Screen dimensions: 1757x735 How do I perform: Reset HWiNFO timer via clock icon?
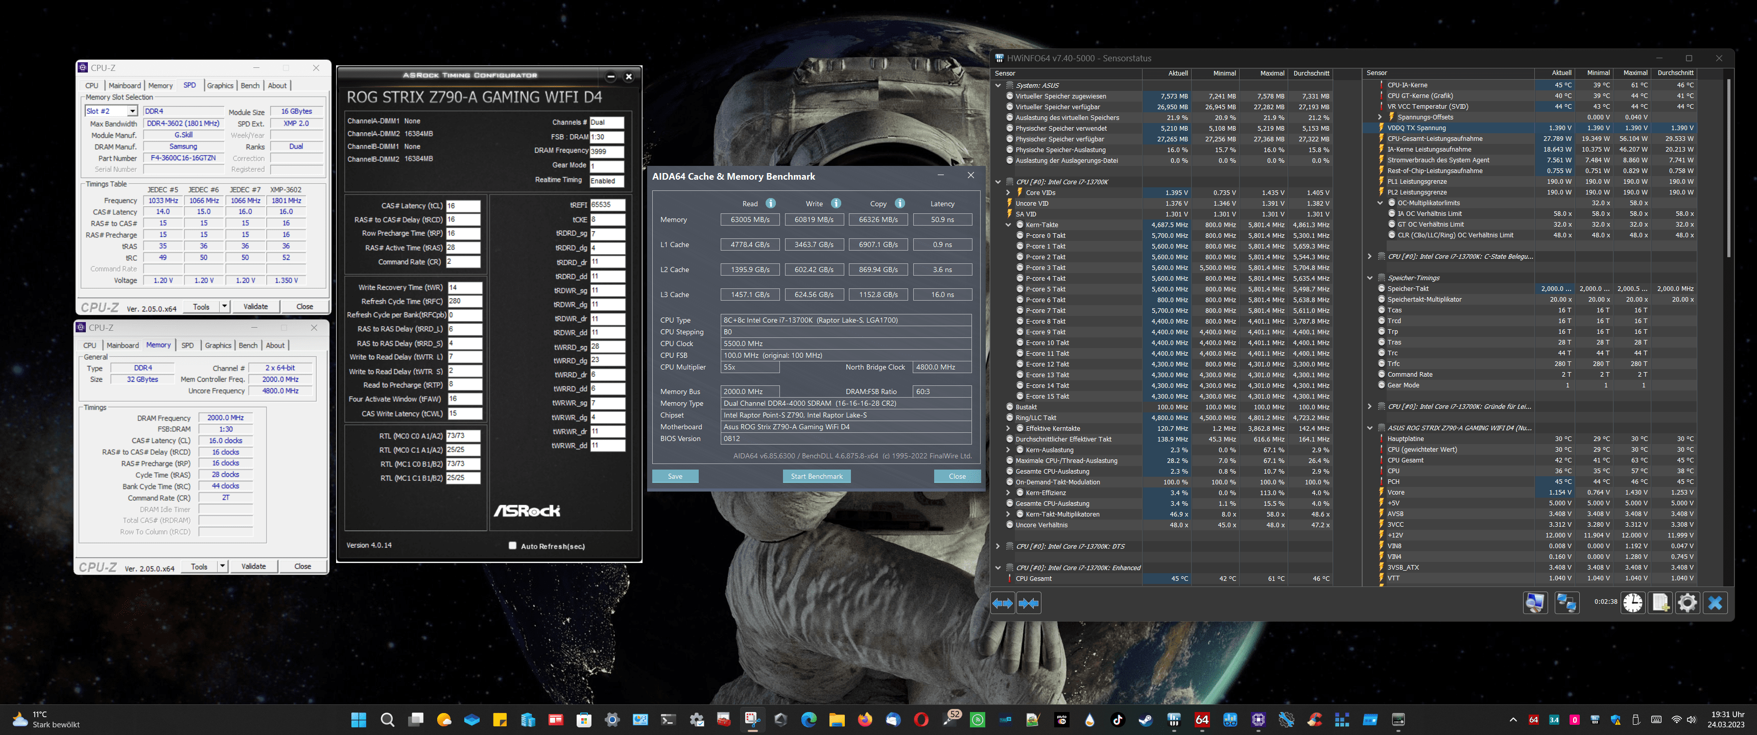click(x=1633, y=603)
